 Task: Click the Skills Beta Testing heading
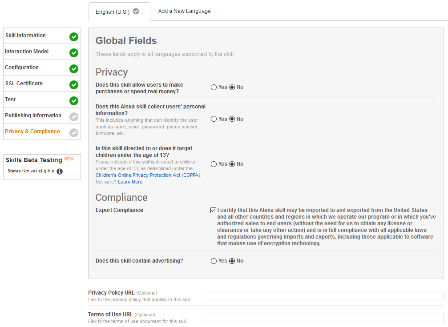coord(34,160)
